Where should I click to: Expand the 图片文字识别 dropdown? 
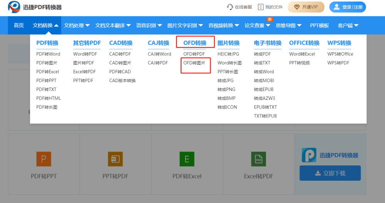(x=185, y=25)
